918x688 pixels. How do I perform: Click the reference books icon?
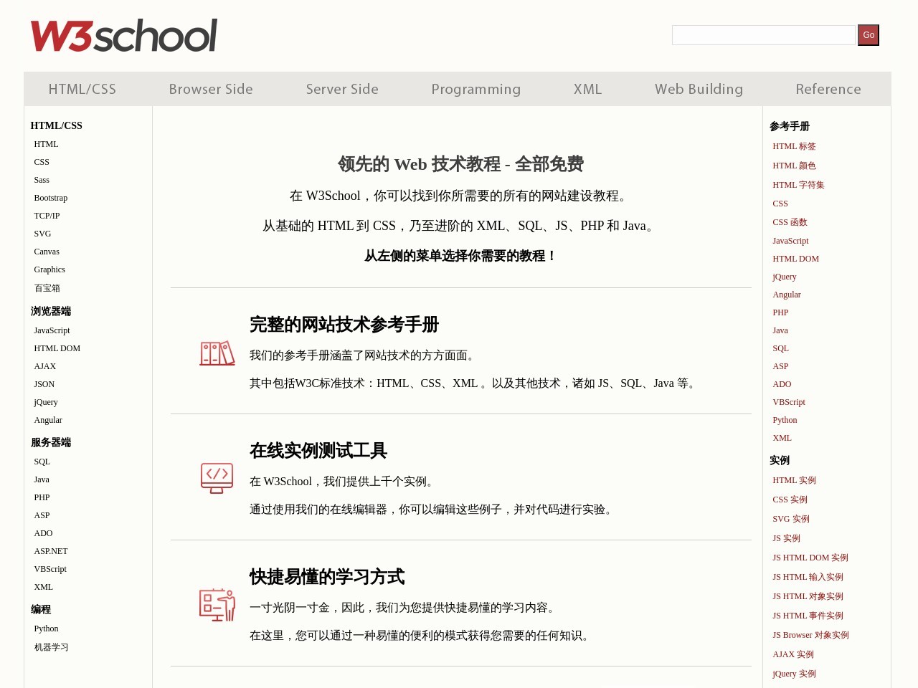217,353
